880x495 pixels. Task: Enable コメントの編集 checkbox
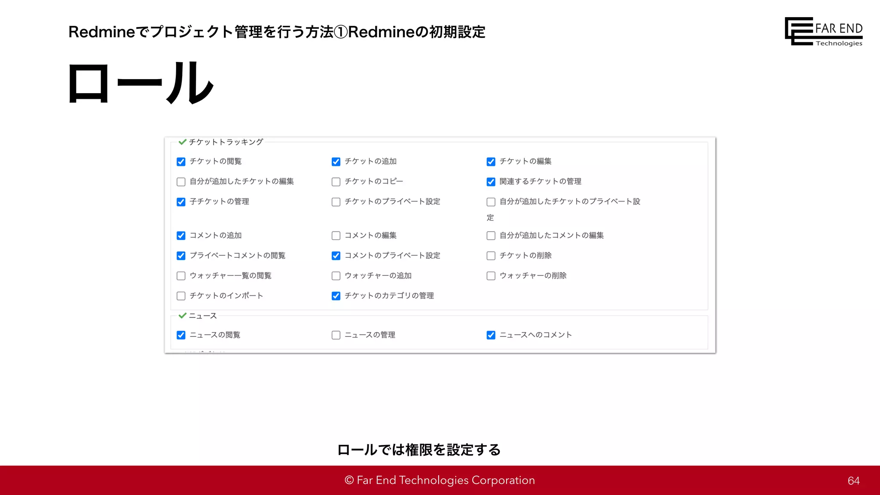(x=336, y=235)
